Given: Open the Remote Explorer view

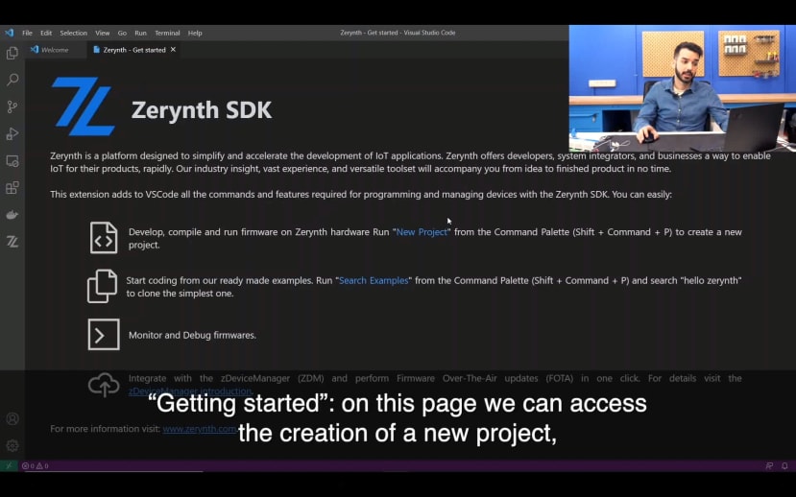Looking at the screenshot, I should 12,161.
